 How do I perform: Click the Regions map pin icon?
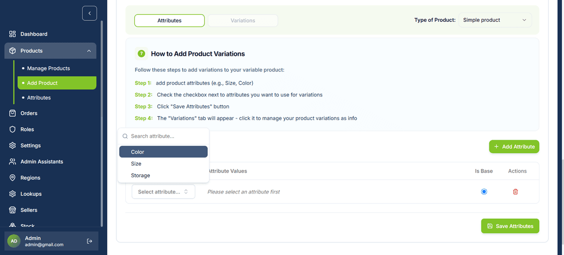tap(13, 178)
